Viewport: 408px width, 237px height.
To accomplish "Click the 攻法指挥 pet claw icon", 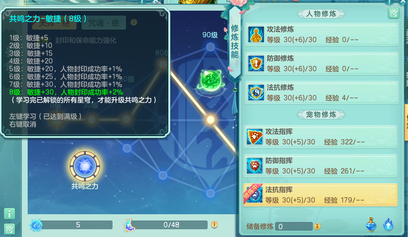I will [255, 137].
